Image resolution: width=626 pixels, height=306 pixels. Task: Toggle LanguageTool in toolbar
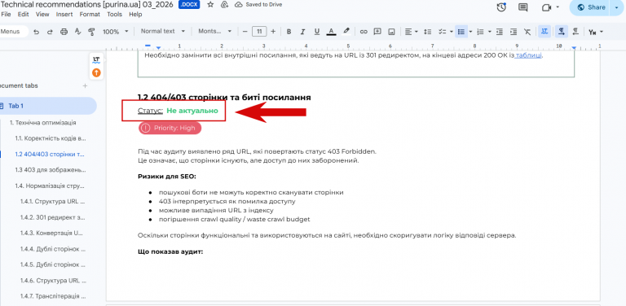(544, 32)
